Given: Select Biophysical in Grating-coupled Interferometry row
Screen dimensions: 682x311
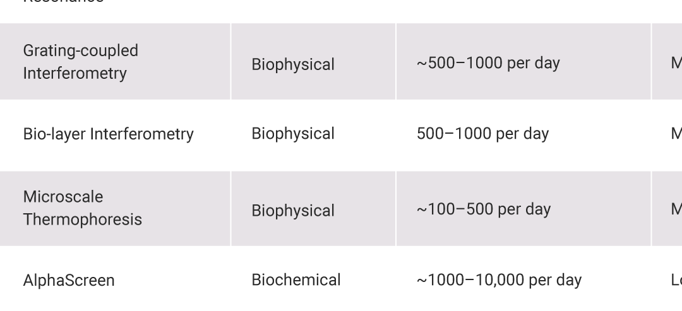Looking at the screenshot, I should tap(293, 64).
